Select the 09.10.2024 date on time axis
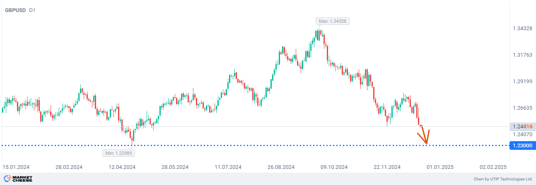The height and width of the screenshot is (185, 536). [x=334, y=167]
